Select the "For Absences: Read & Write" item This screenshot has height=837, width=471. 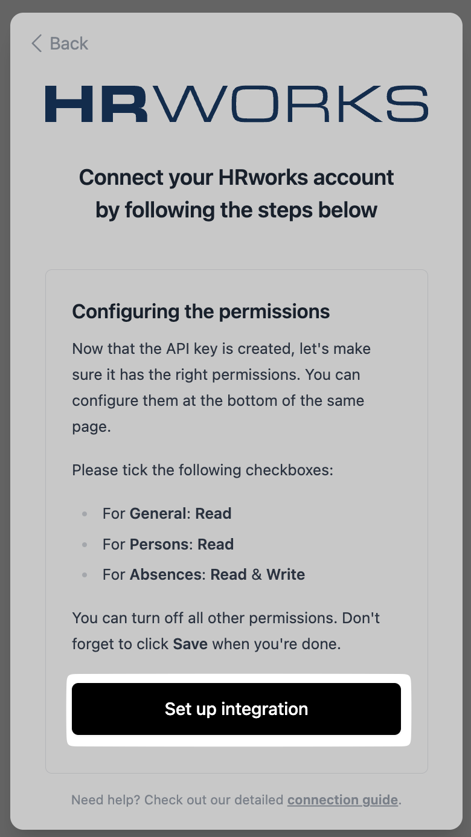(x=203, y=574)
